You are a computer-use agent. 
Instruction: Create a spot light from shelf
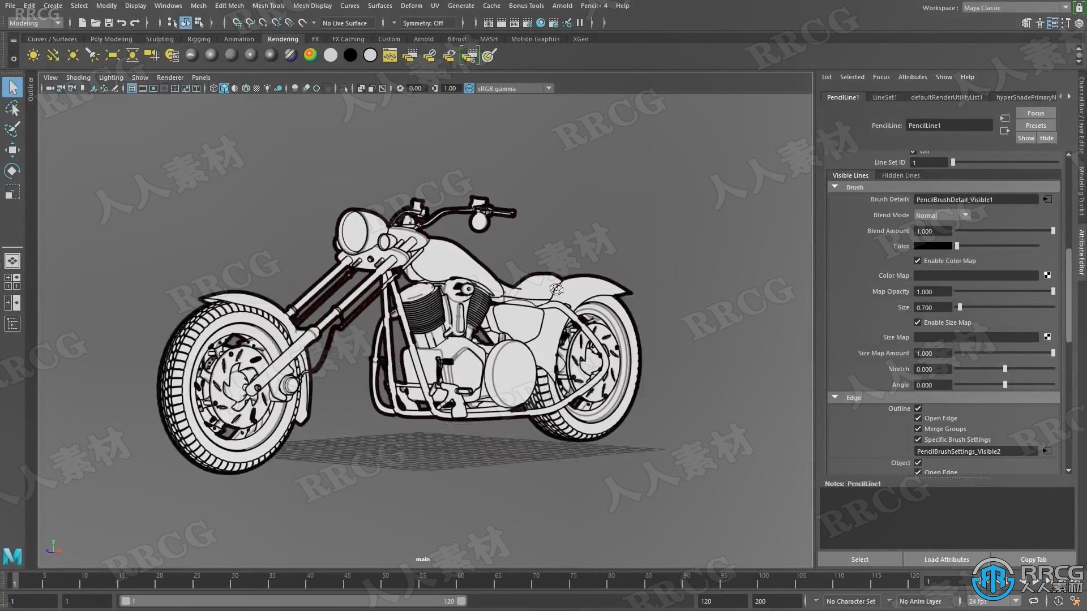click(92, 55)
